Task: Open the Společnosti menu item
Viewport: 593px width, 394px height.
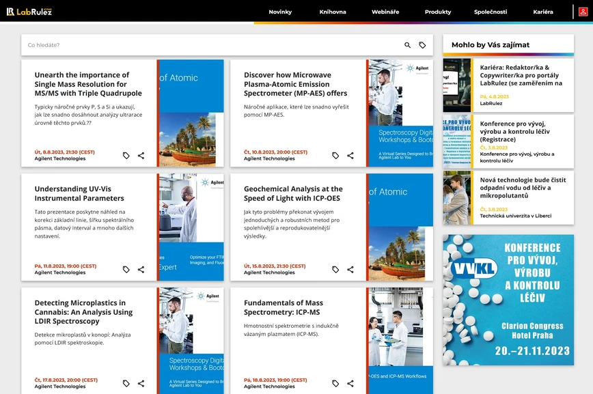Action: point(491,12)
